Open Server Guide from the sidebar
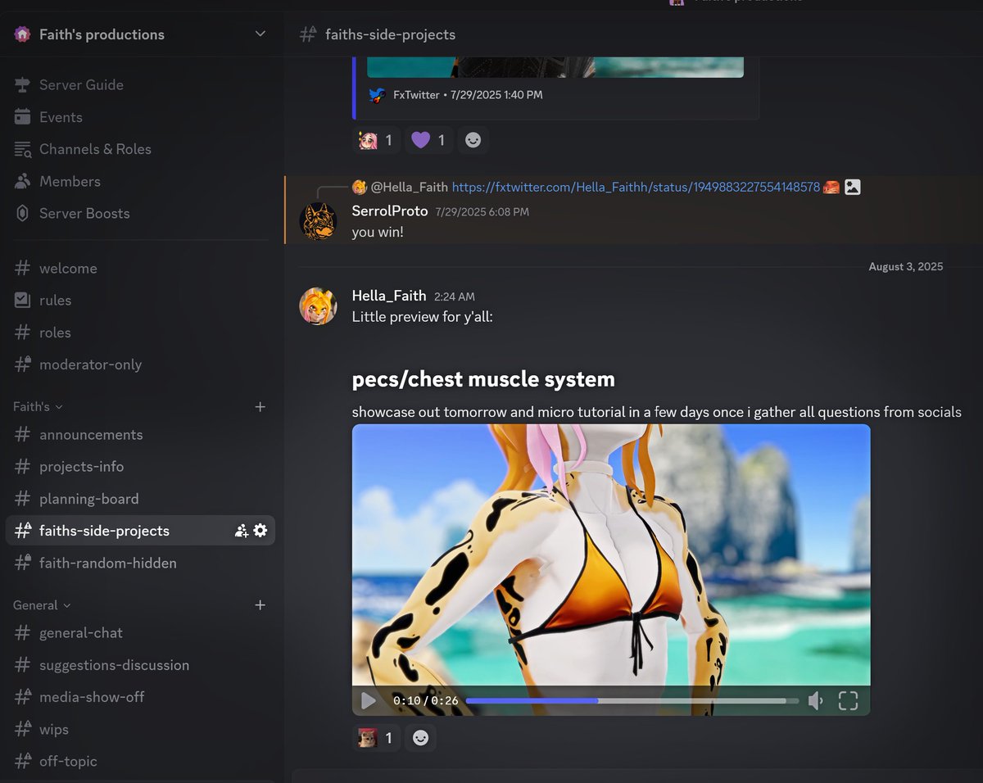 pos(81,84)
